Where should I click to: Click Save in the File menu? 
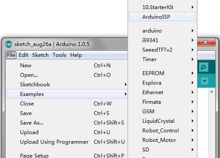tap(67, 113)
